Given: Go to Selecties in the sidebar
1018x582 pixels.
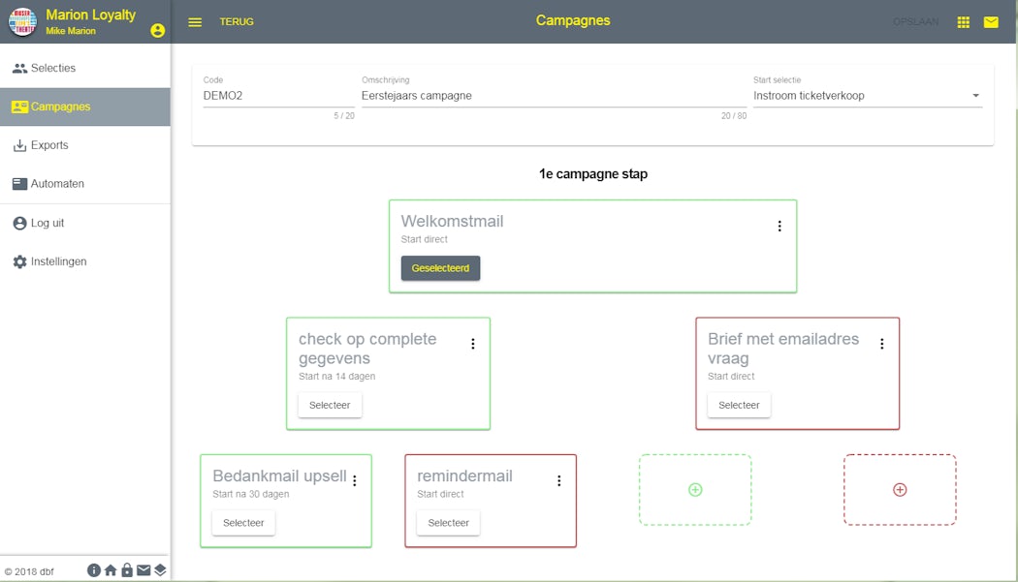Looking at the screenshot, I should [52, 68].
